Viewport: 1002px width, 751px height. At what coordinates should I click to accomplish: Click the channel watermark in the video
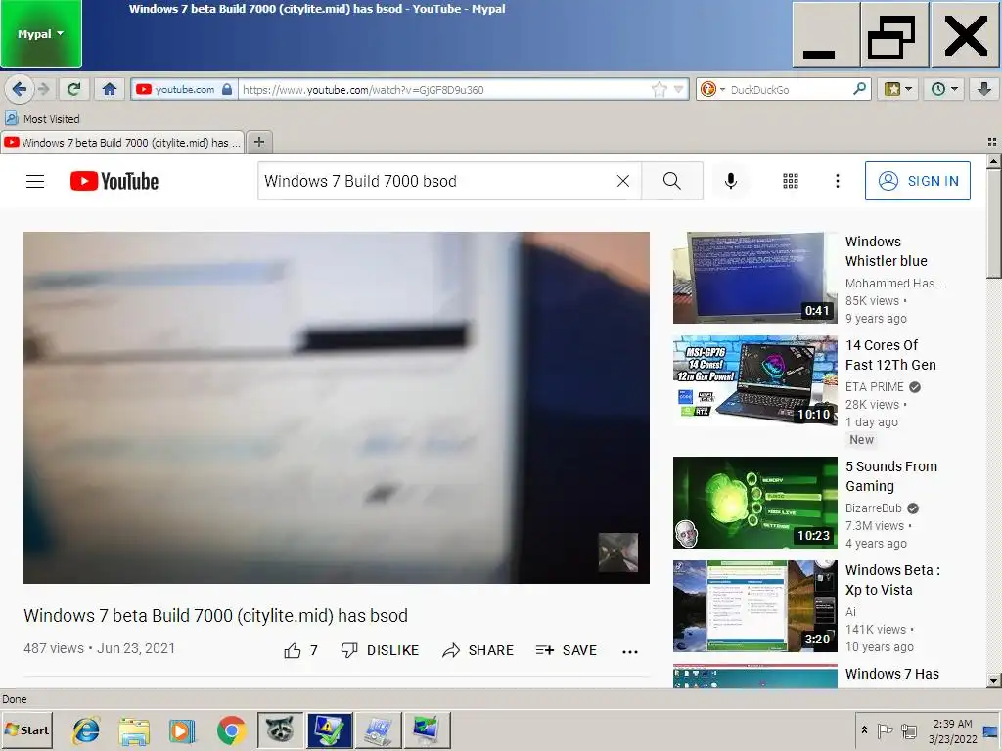[x=618, y=552]
